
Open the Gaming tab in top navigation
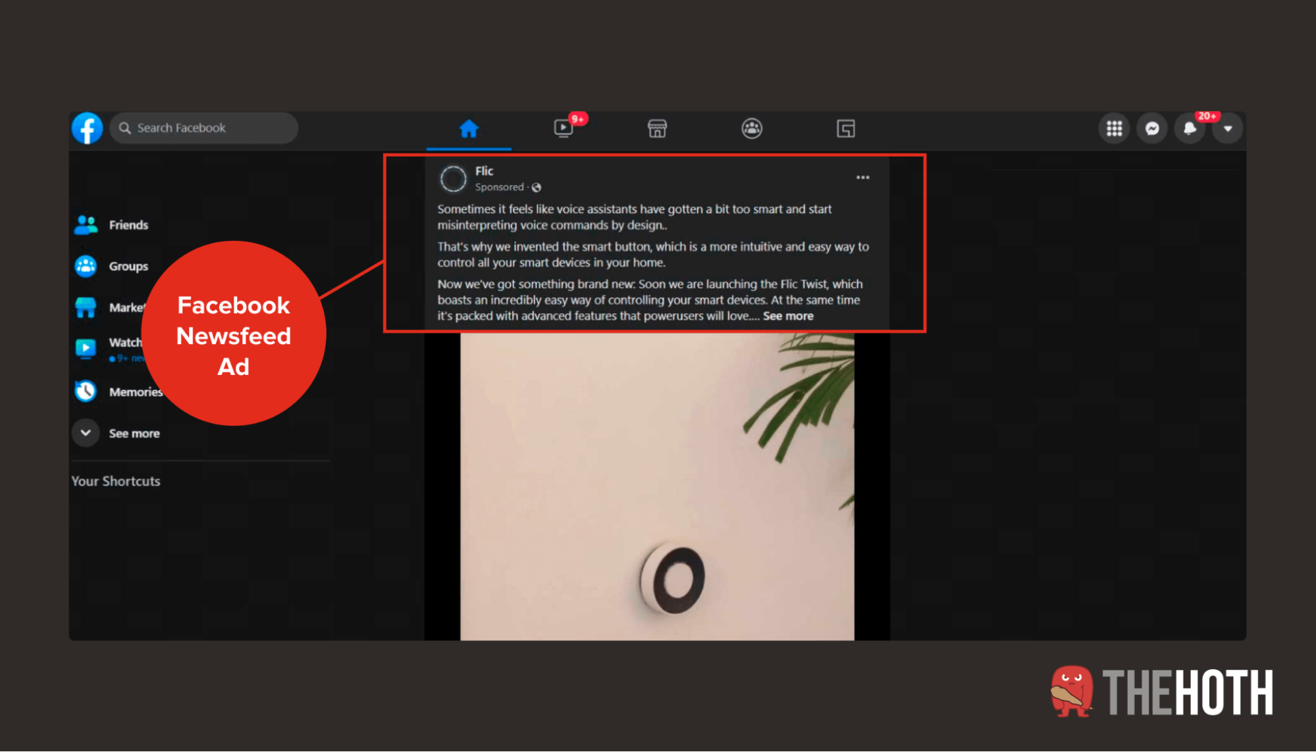pos(846,129)
